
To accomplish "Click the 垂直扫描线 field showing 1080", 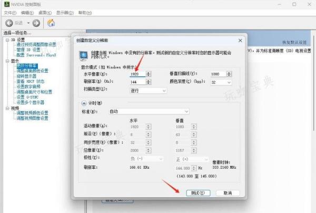I will tap(218, 74).
